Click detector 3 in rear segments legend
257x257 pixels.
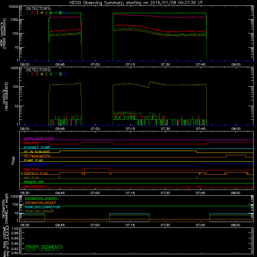[x=37, y=74]
